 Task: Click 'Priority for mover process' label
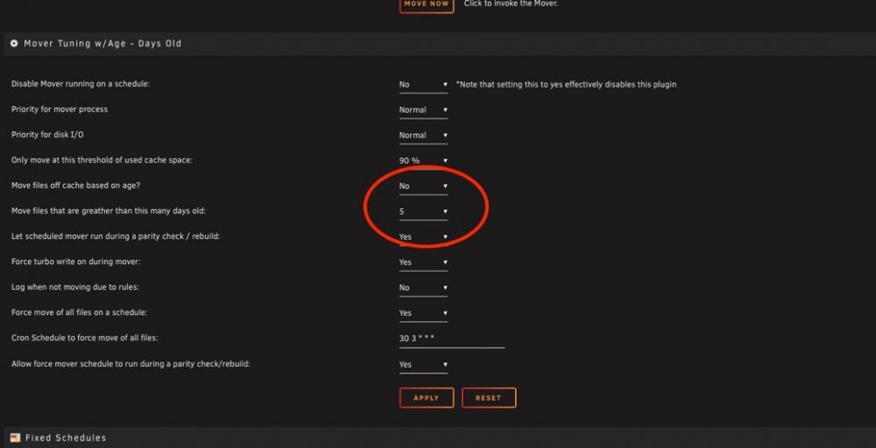[60, 109]
